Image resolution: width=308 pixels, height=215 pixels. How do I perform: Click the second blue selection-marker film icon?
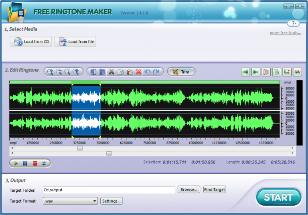102,72
